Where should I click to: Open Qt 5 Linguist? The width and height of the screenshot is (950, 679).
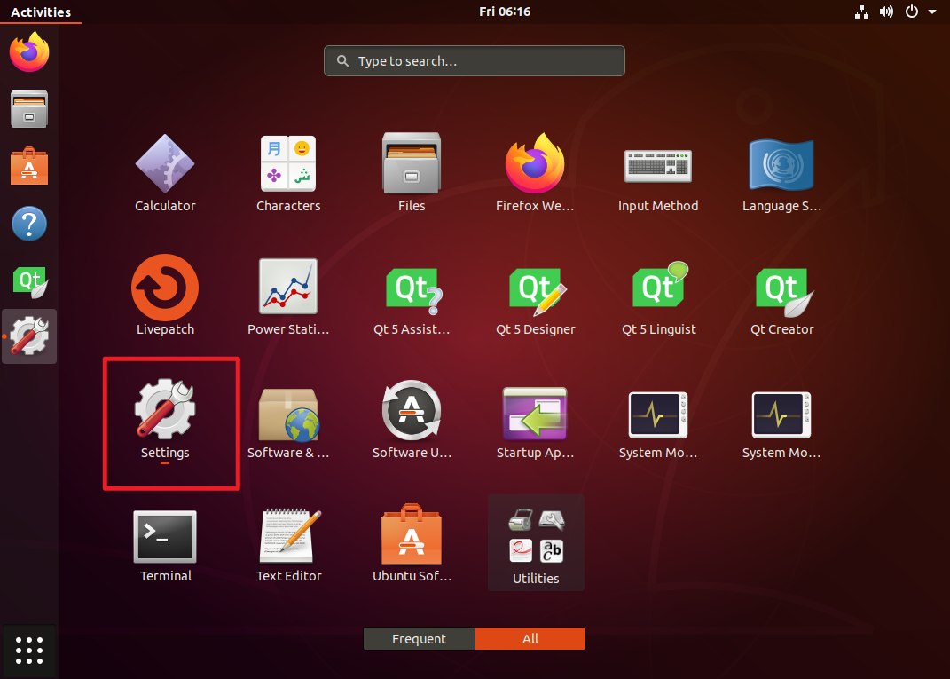coord(658,296)
